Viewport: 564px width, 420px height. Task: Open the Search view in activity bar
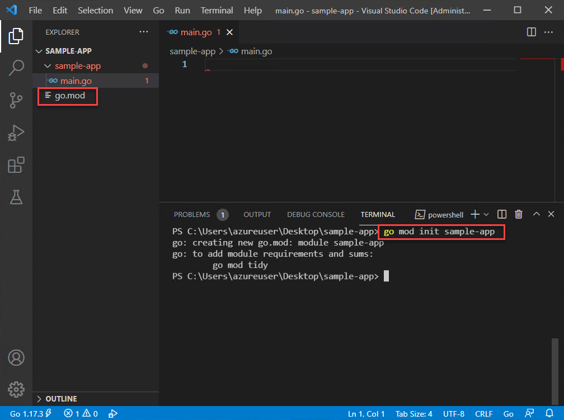pos(16,68)
